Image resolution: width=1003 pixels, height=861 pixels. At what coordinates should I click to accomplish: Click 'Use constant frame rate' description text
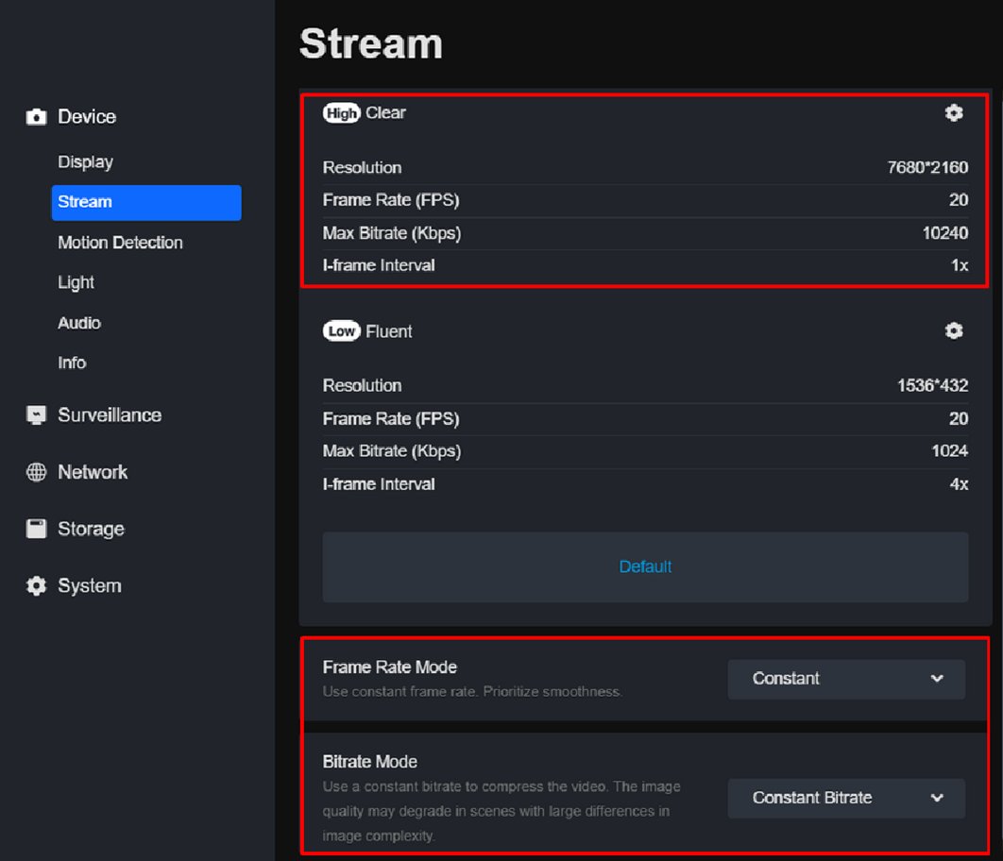pos(472,692)
